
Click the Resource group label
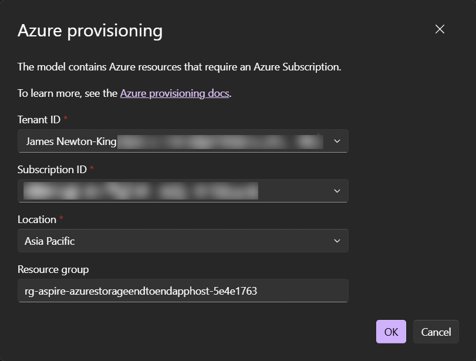coord(53,269)
